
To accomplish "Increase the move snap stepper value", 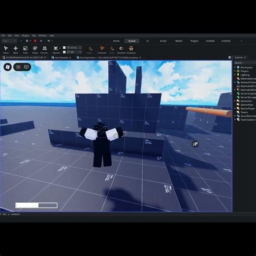I will coord(80,47).
